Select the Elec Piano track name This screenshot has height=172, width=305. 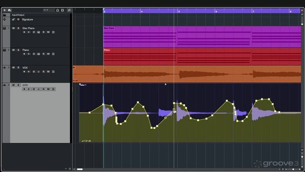point(29,28)
